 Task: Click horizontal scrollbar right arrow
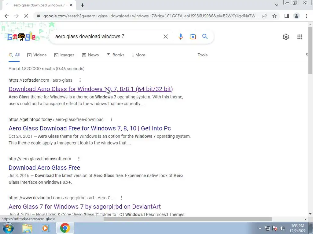click(x=305, y=219)
